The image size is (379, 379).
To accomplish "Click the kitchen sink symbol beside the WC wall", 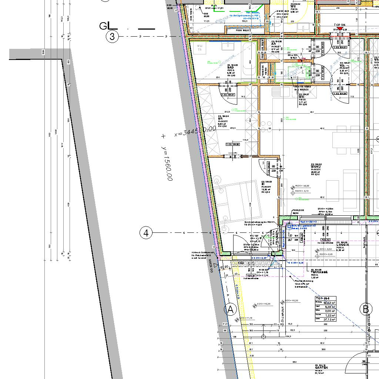I will pyautogui.click(x=281, y=92).
